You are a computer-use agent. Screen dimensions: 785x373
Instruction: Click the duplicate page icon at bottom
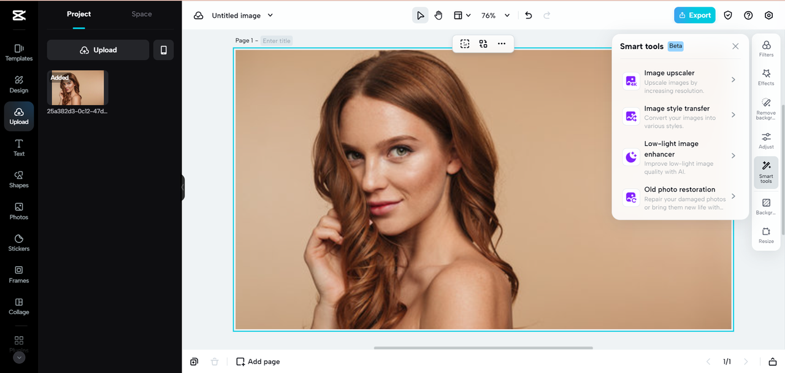[x=194, y=361]
